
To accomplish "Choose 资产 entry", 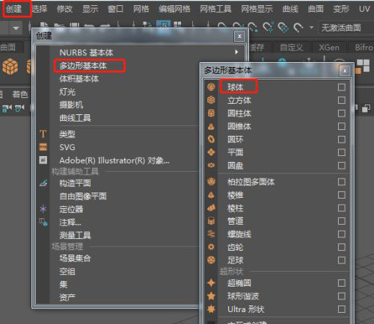I will tap(67, 297).
